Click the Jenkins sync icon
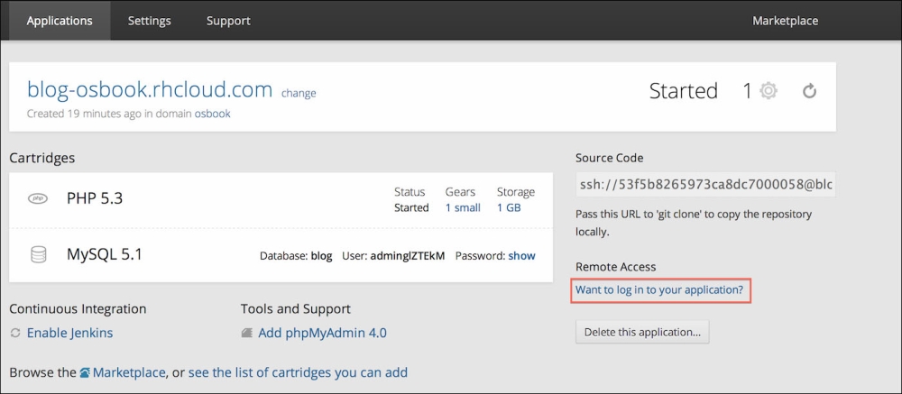This screenshot has width=902, height=394. click(x=14, y=333)
